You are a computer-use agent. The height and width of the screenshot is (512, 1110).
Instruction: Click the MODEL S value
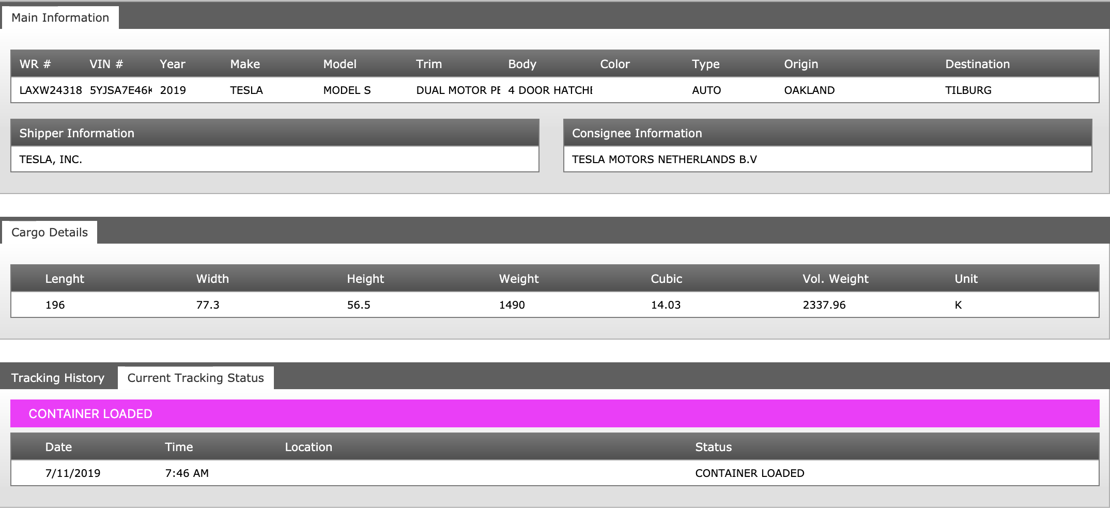point(347,90)
